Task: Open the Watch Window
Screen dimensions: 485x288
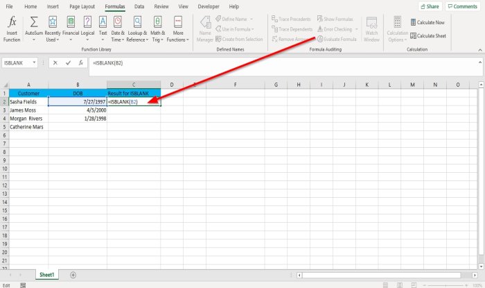Action: (371, 29)
